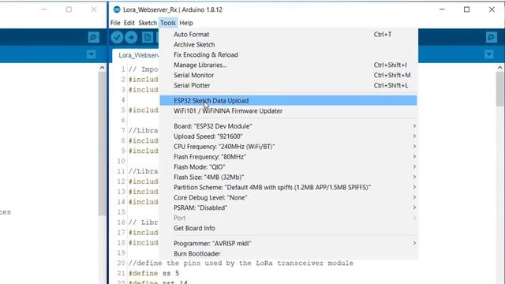Click comment "//define the pins used by the LoRa"

pos(200,263)
